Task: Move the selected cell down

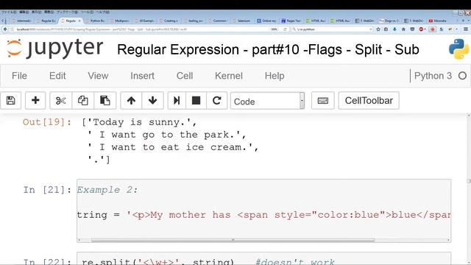Action: (152, 100)
